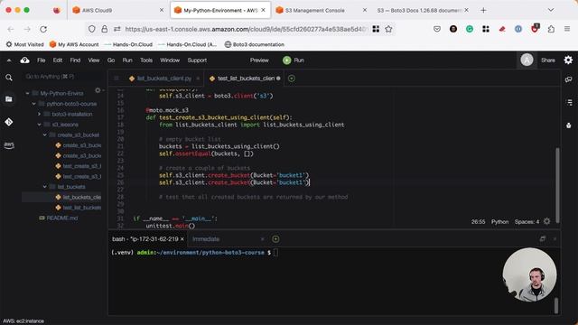Click the Share button
The image size is (578, 325).
(x=548, y=60)
